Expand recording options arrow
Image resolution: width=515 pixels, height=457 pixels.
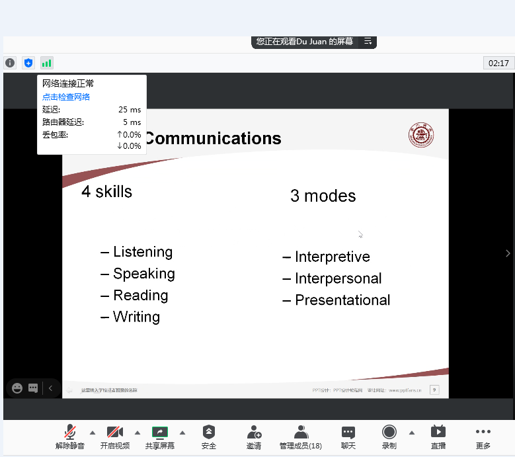(x=412, y=433)
